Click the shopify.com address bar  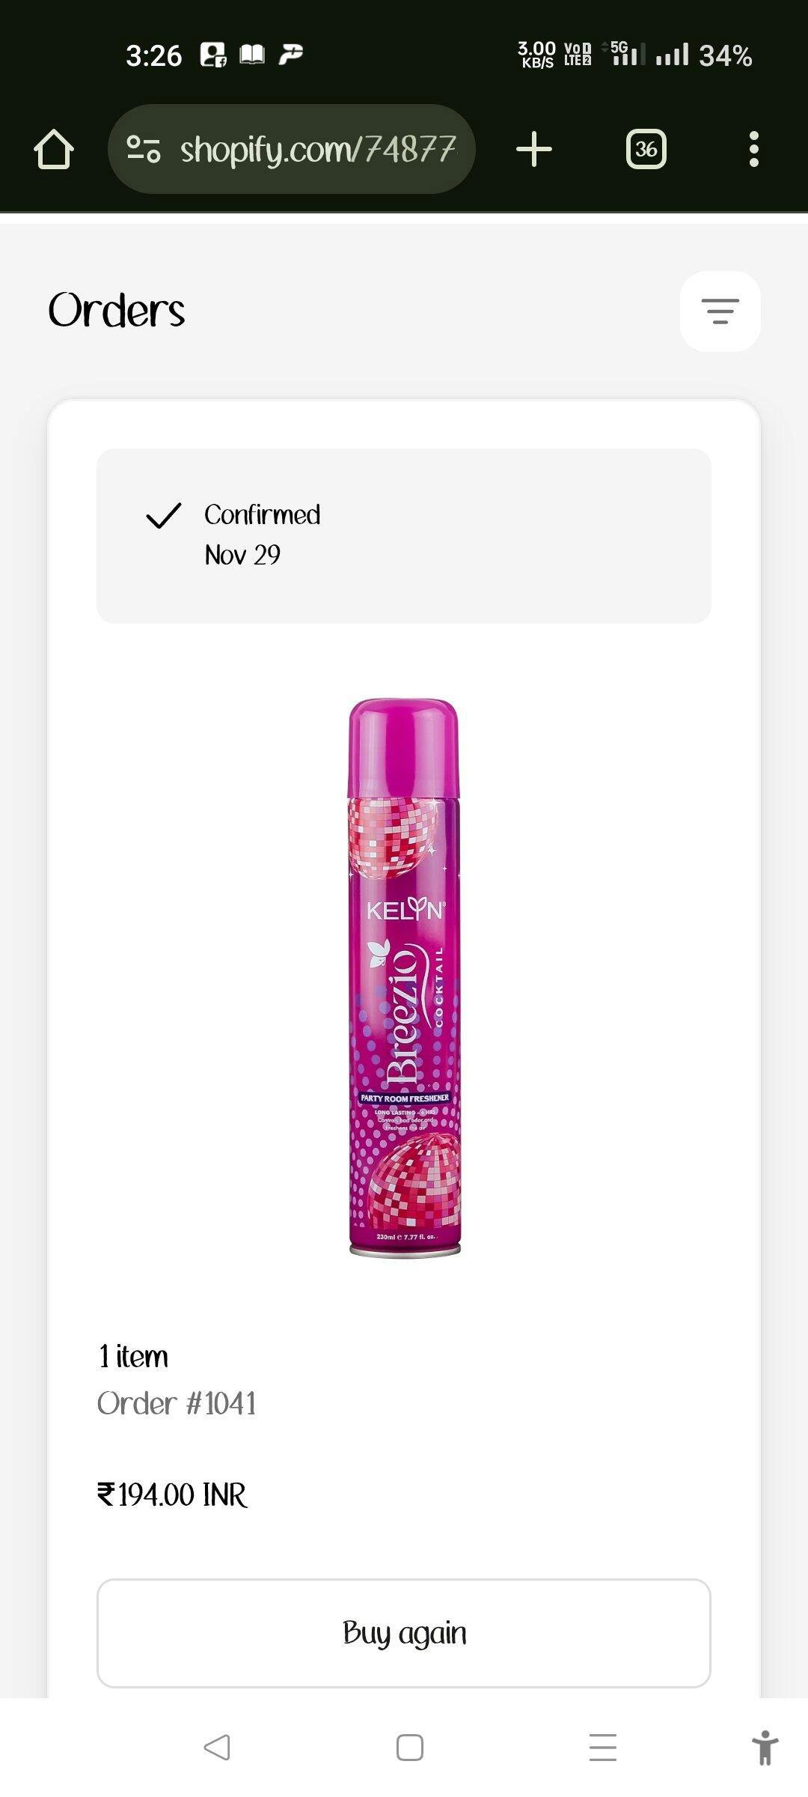pyautogui.click(x=292, y=149)
